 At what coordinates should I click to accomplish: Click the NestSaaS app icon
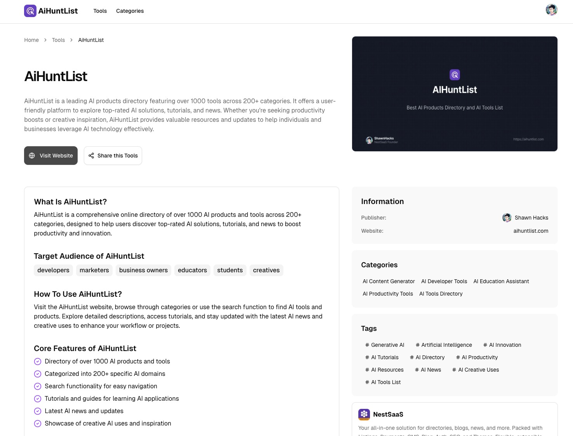(364, 414)
